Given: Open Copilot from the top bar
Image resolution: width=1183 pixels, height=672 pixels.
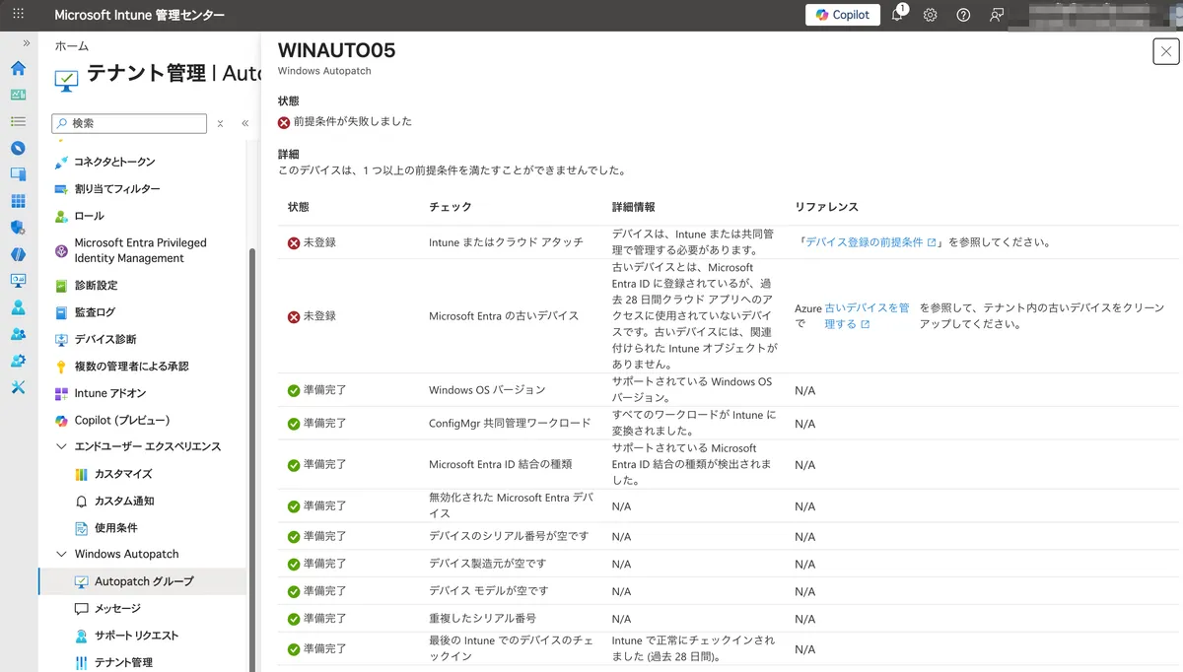Looking at the screenshot, I should 843,15.
